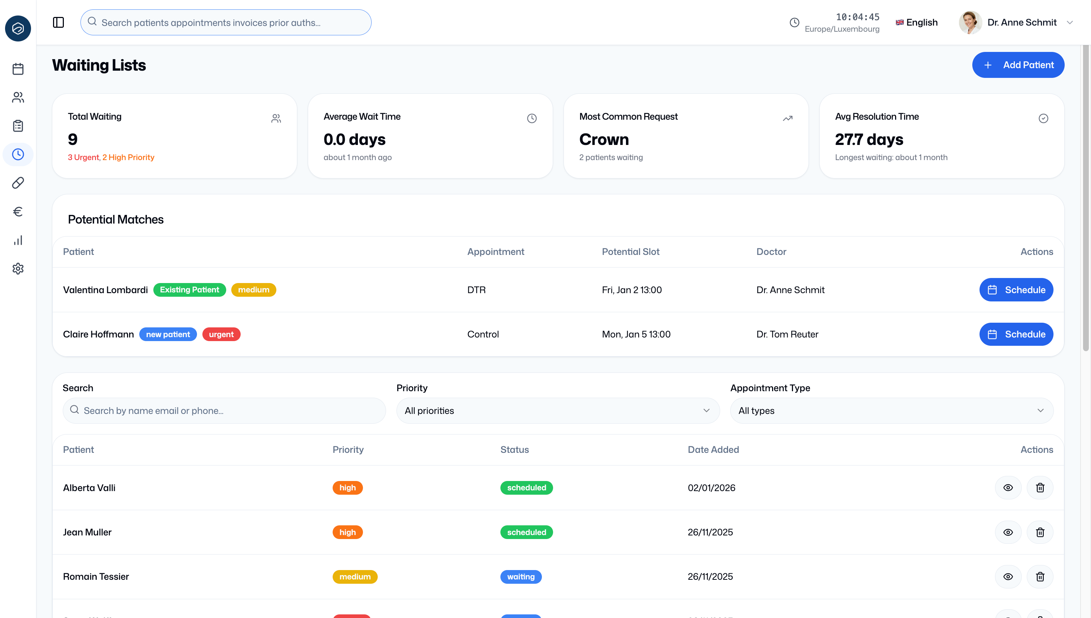Open the app logo home menu

pos(18,28)
